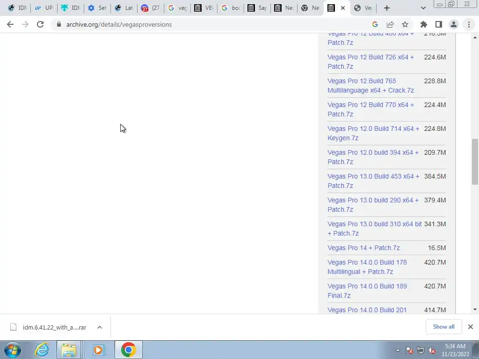Viewport: 479px width, 359px height.
Task: Open the taskbar clock and date
Action: coord(455,350)
